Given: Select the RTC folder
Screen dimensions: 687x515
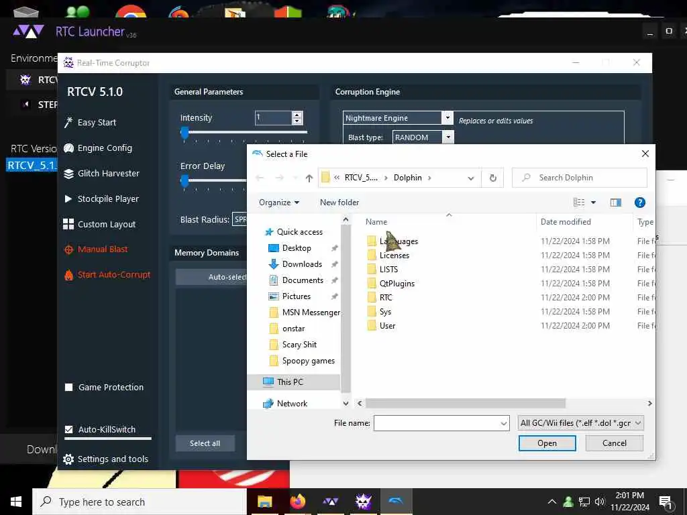Looking at the screenshot, I should pyautogui.click(x=386, y=297).
